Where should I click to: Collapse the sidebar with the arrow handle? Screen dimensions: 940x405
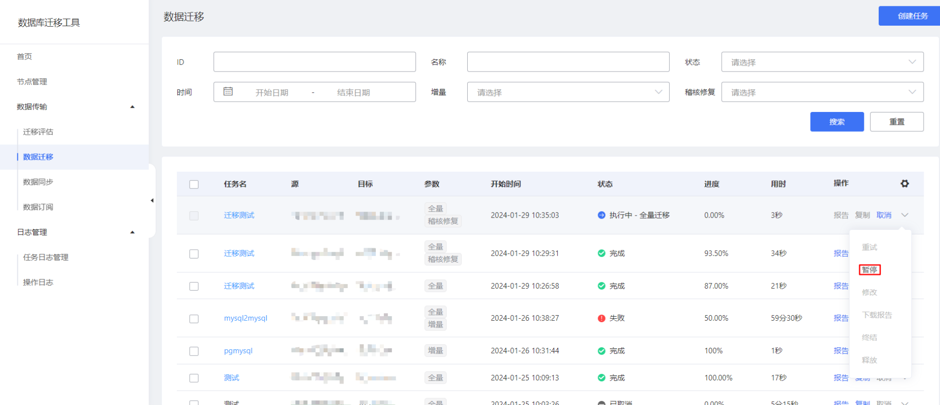[x=152, y=200]
